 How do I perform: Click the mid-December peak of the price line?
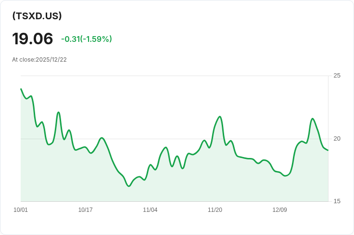click(x=313, y=118)
